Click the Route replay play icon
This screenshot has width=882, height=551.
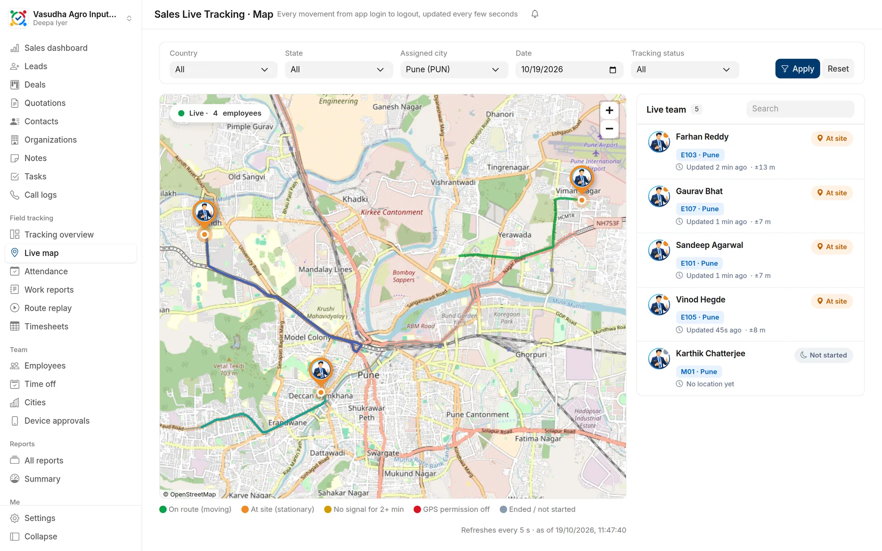[x=15, y=308]
